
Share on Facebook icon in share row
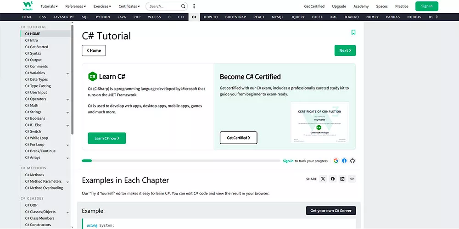332,179
